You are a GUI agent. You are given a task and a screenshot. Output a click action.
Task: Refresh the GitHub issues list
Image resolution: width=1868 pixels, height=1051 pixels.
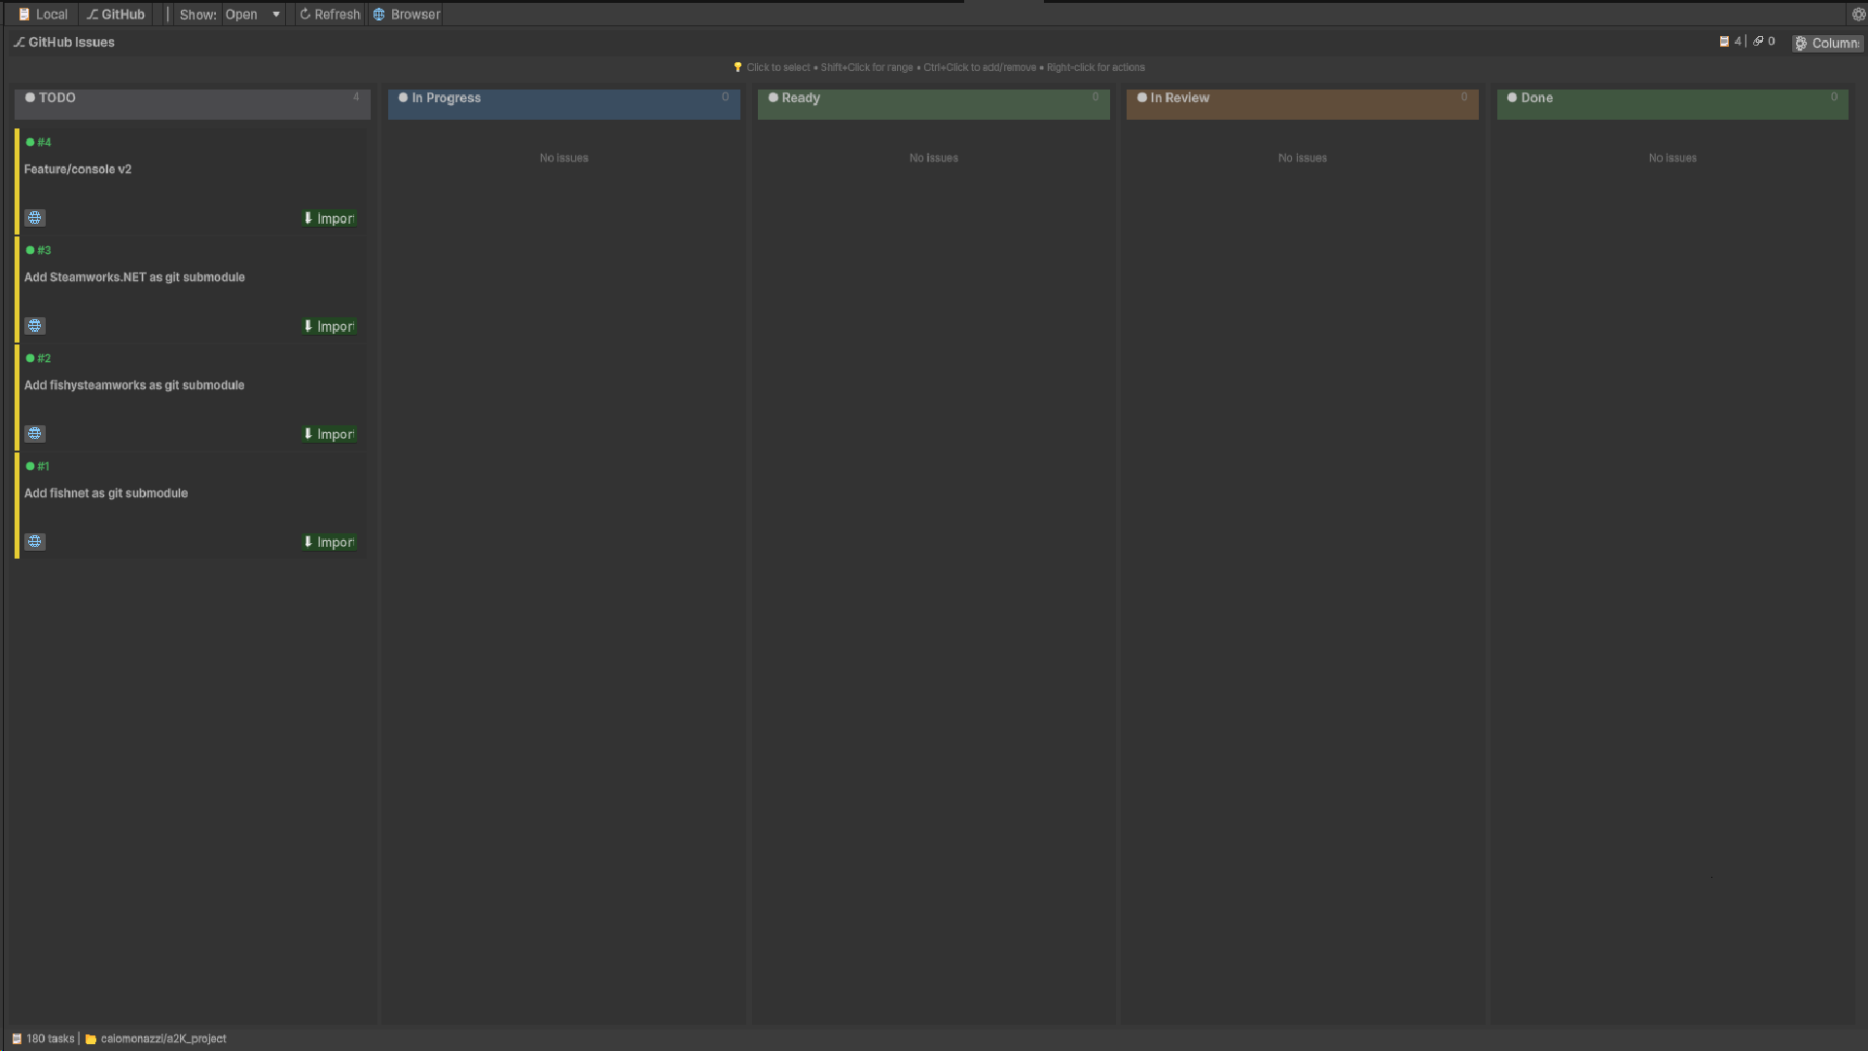pos(330,15)
